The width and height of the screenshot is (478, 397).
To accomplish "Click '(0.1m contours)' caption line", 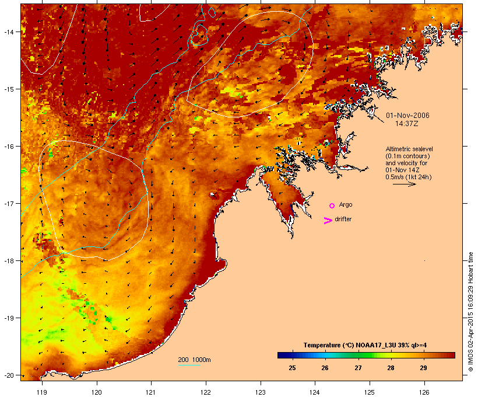I will (x=407, y=156).
